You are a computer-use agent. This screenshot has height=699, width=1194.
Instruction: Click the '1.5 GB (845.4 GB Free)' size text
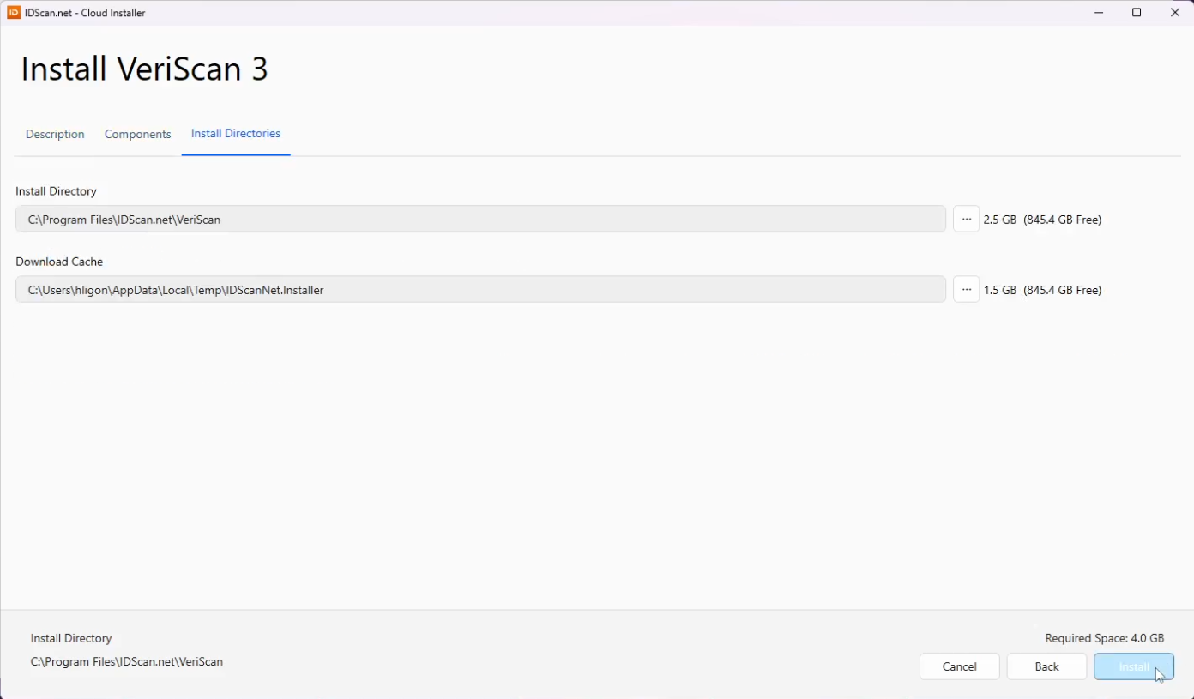pyautogui.click(x=1042, y=290)
